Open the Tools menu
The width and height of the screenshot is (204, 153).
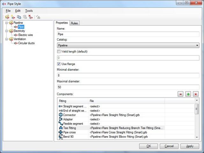[x=29, y=11]
